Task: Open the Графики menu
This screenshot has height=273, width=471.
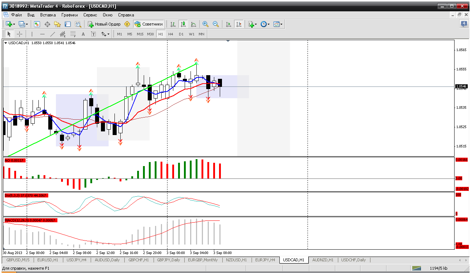Action: click(69, 15)
